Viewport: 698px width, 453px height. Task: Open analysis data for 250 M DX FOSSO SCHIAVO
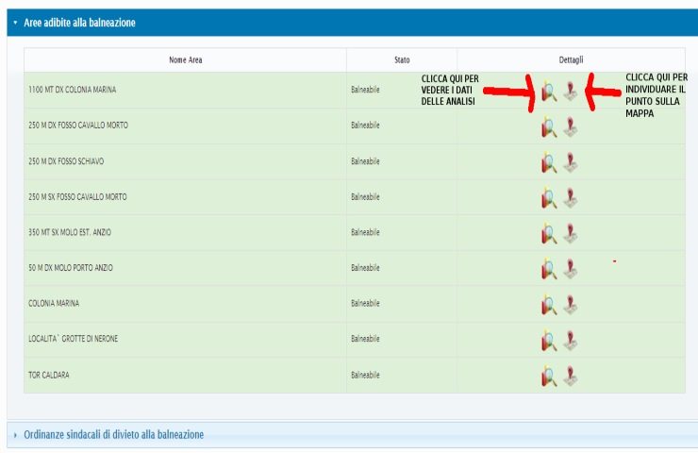pyautogui.click(x=549, y=162)
